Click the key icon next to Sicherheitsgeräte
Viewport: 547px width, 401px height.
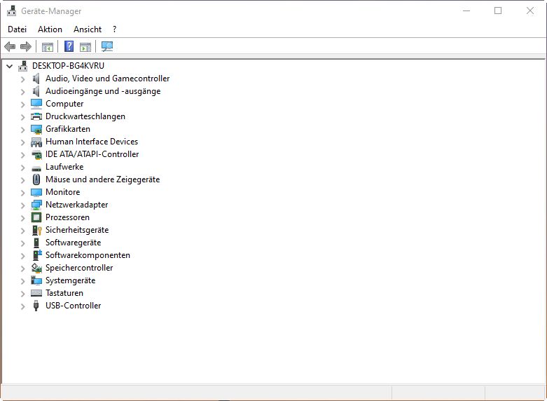coord(36,230)
